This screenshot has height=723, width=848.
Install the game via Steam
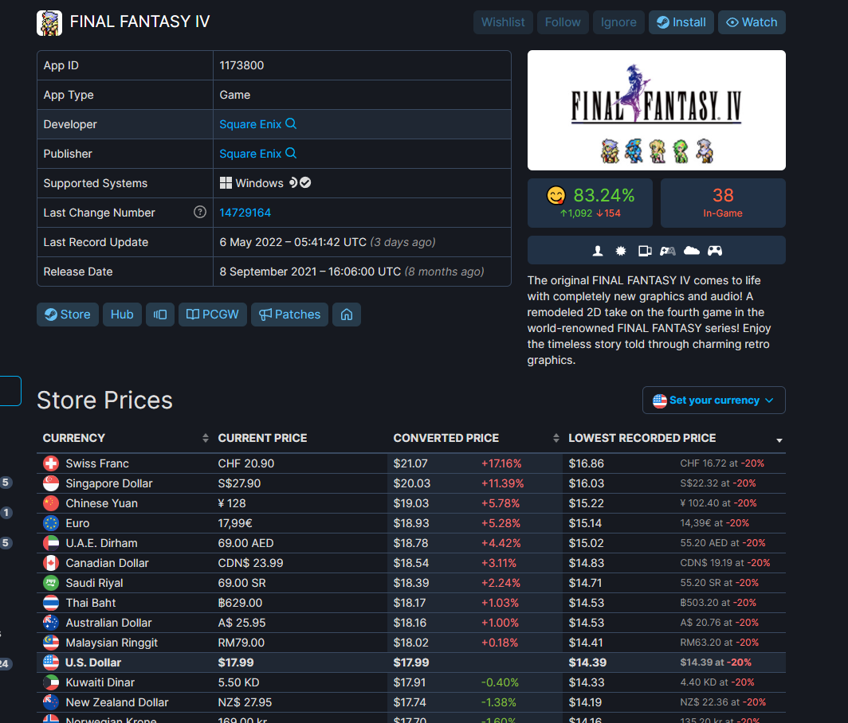pos(681,22)
